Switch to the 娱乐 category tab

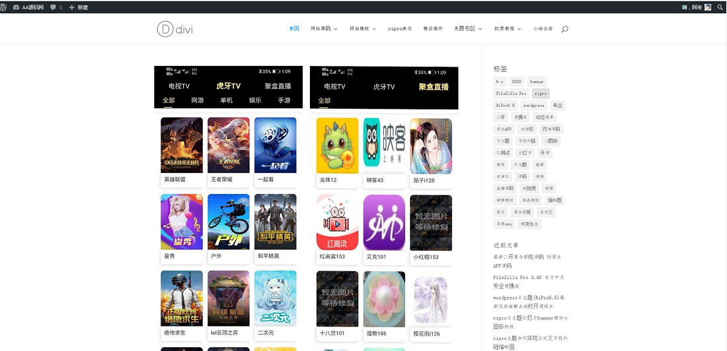256,100
